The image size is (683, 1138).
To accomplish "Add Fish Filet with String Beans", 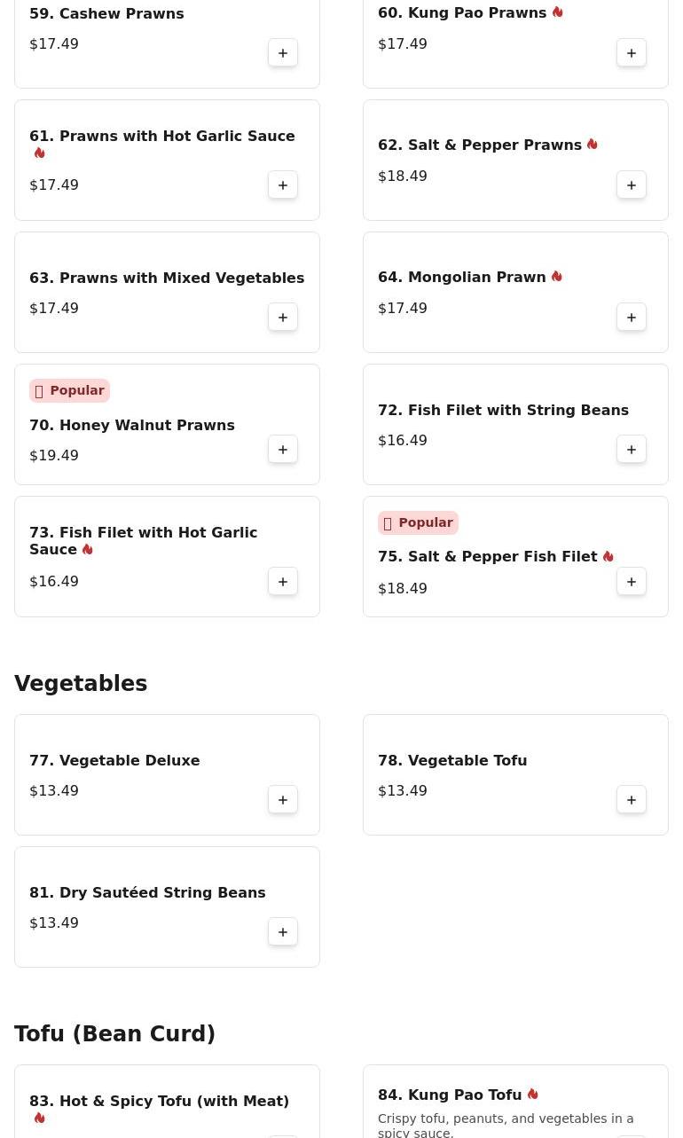I will click(x=632, y=450).
